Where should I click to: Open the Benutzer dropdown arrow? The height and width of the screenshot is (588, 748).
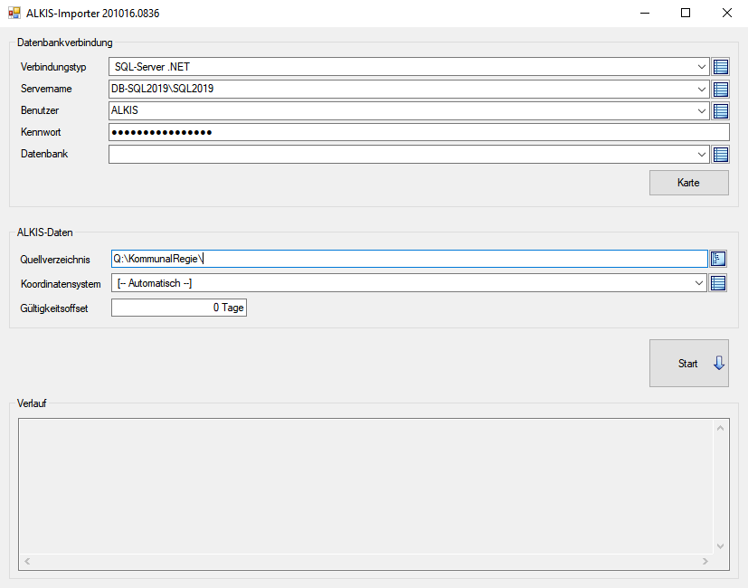[703, 110]
